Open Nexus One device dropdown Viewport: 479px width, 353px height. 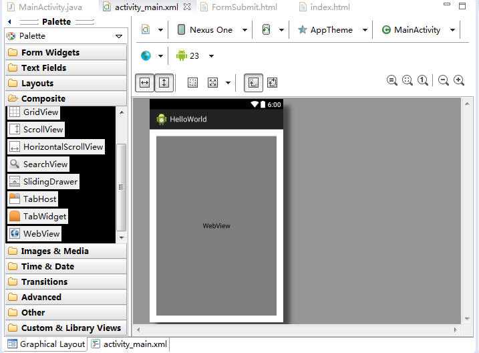(x=245, y=30)
